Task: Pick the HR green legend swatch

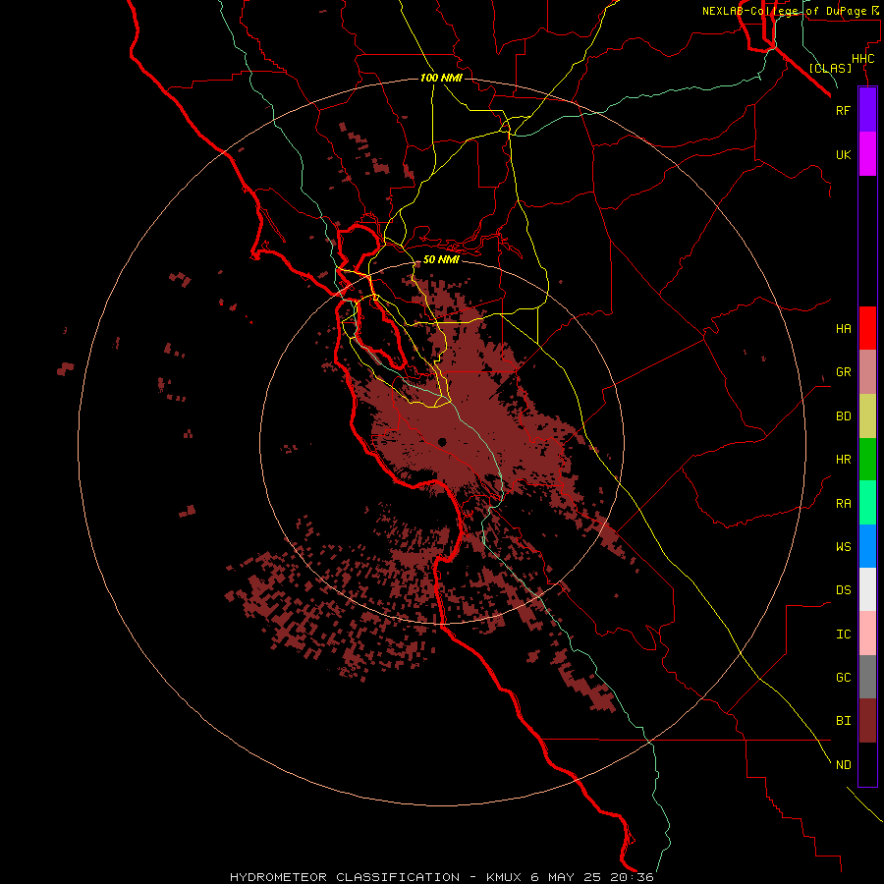Action: [x=867, y=460]
